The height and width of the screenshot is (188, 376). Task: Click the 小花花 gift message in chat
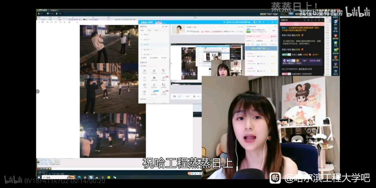[x=300, y=54]
